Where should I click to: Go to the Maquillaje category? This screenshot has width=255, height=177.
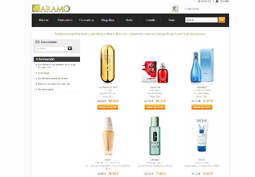108,20
